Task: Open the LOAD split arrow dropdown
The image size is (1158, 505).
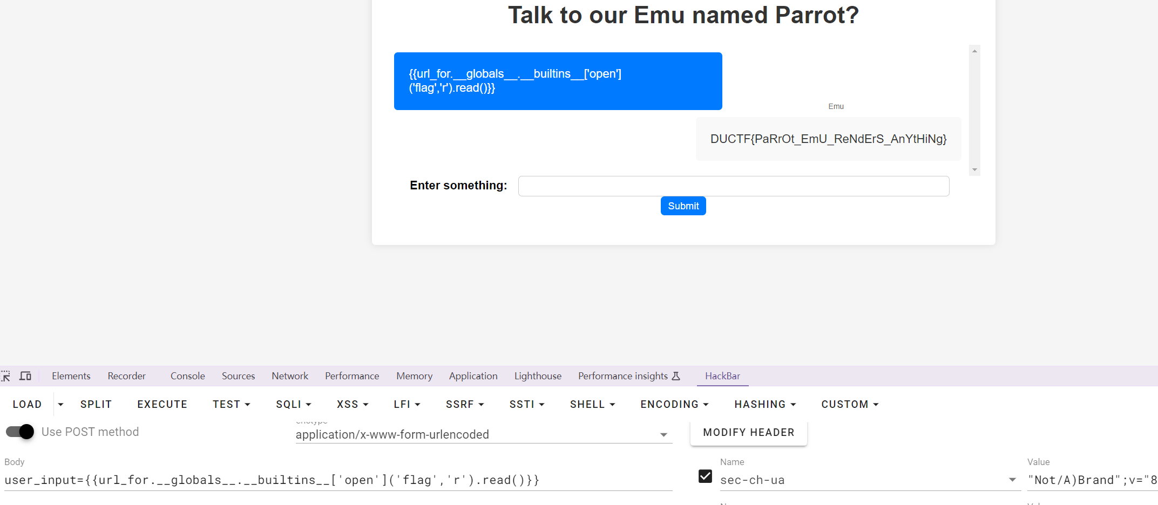Action: click(60, 404)
